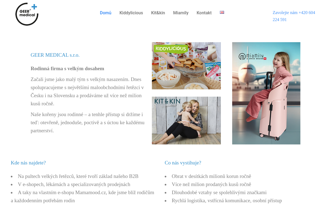Viewport: 324px width, 216px height.
Task: Click the bullet 'Rychlá logistika, vstřícná komunikace'
Action: [x=227, y=201]
